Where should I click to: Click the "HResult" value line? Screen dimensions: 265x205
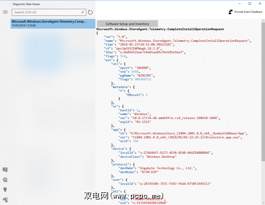136,95
